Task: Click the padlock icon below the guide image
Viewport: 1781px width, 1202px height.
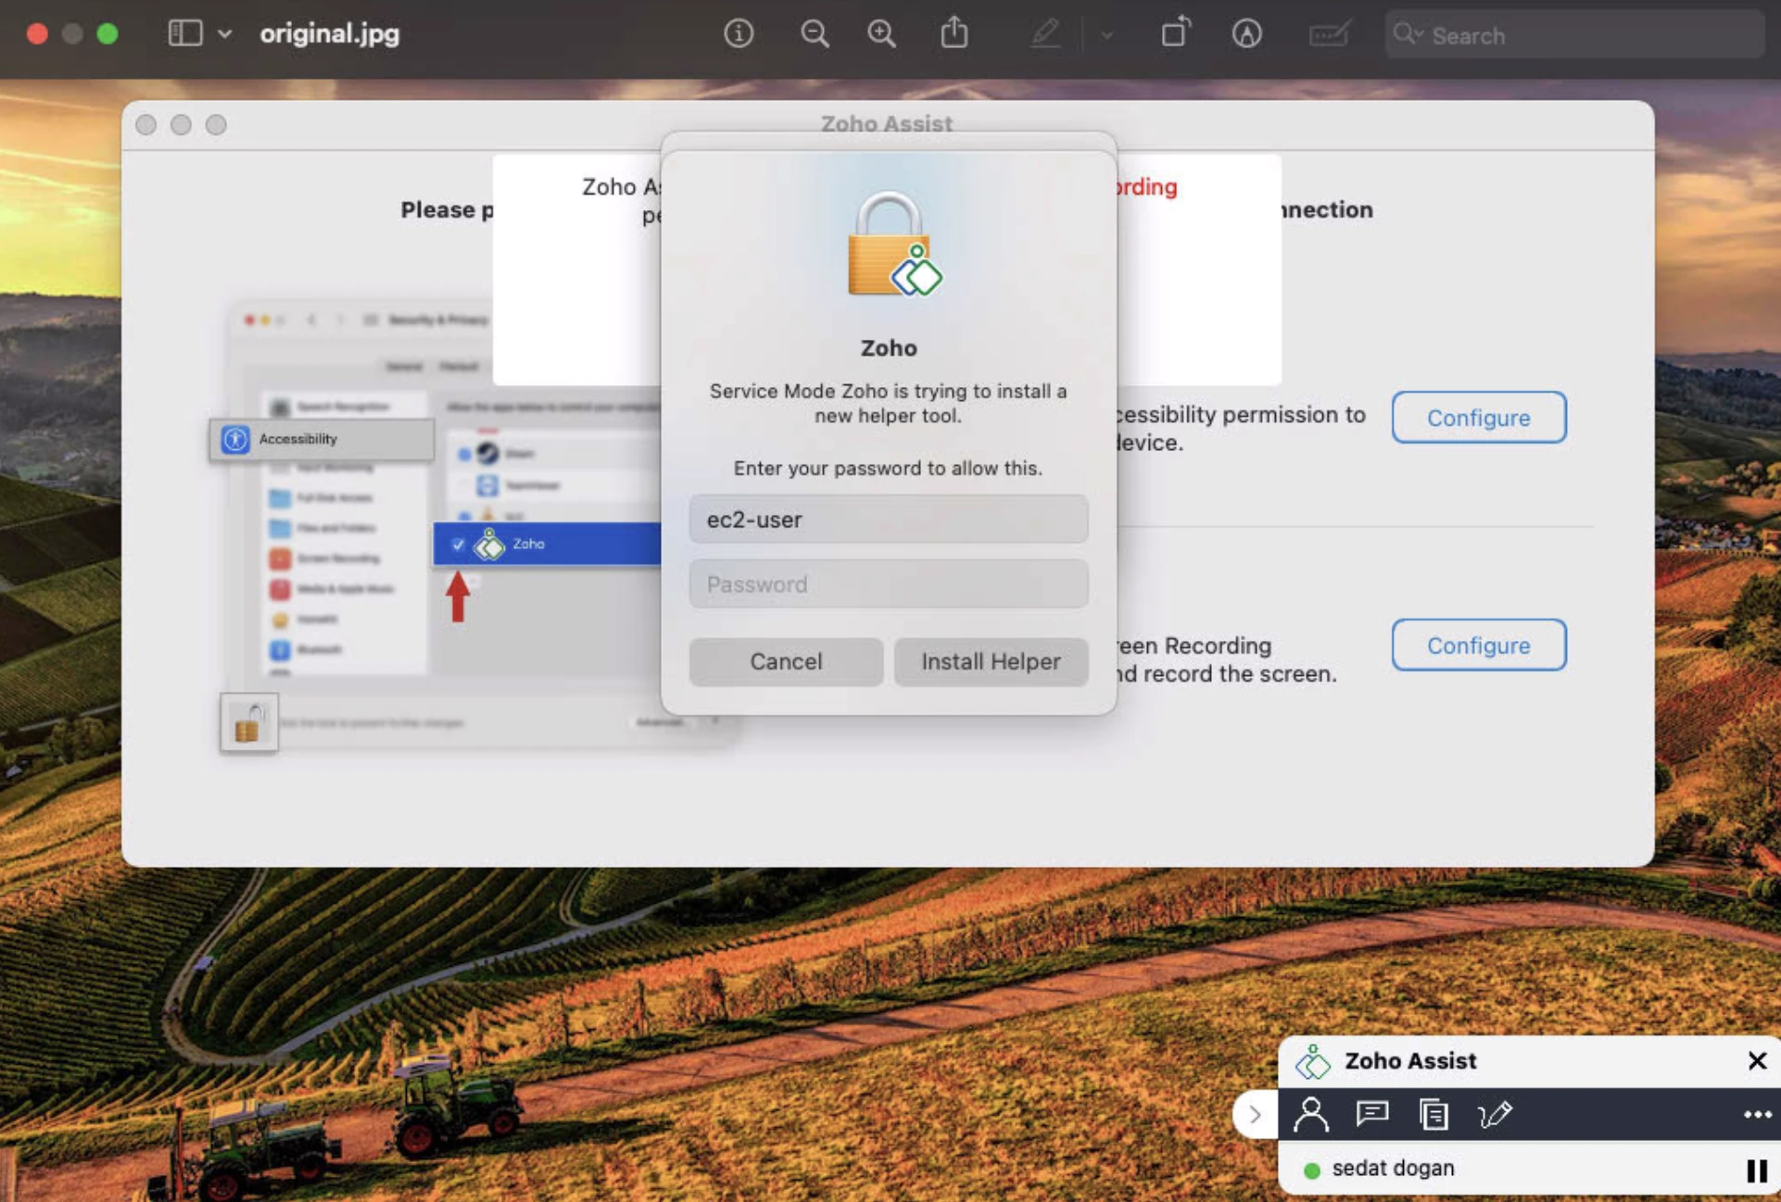Action: pos(248,722)
